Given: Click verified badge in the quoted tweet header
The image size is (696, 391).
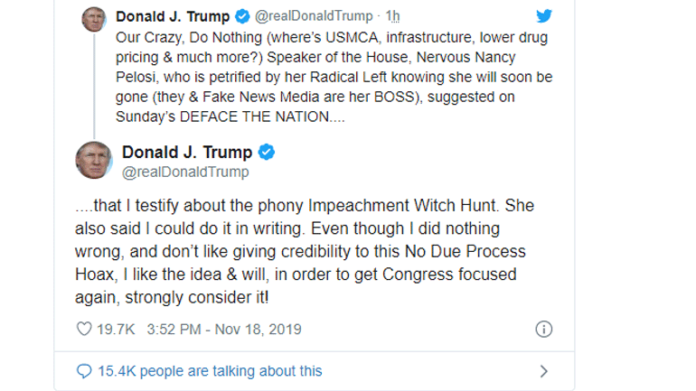Looking at the screenshot, I should pos(242,17).
